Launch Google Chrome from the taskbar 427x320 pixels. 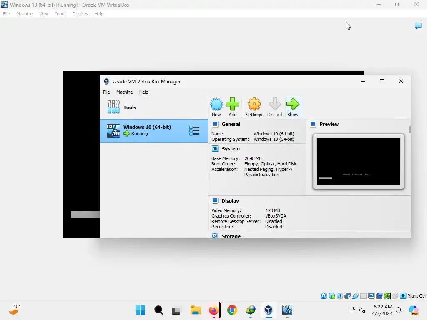[x=232, y=310]
